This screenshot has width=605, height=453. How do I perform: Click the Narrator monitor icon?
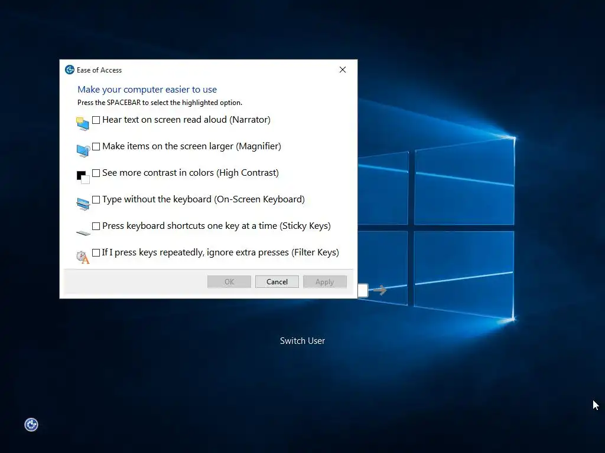pyautogui.click(x=83, y=124)
